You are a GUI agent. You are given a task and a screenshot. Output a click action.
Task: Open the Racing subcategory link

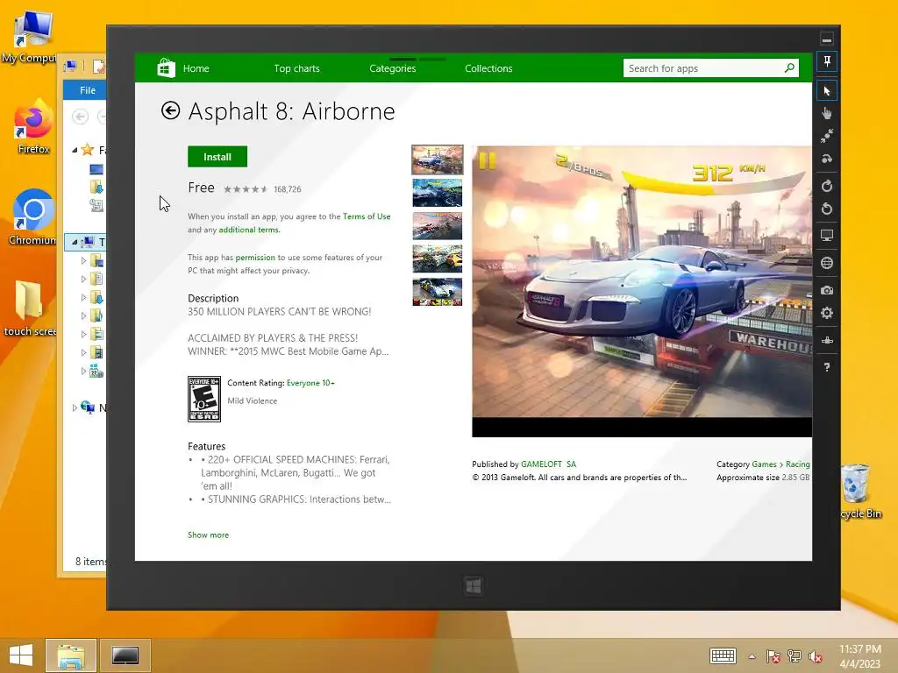[x=797, y=464]
